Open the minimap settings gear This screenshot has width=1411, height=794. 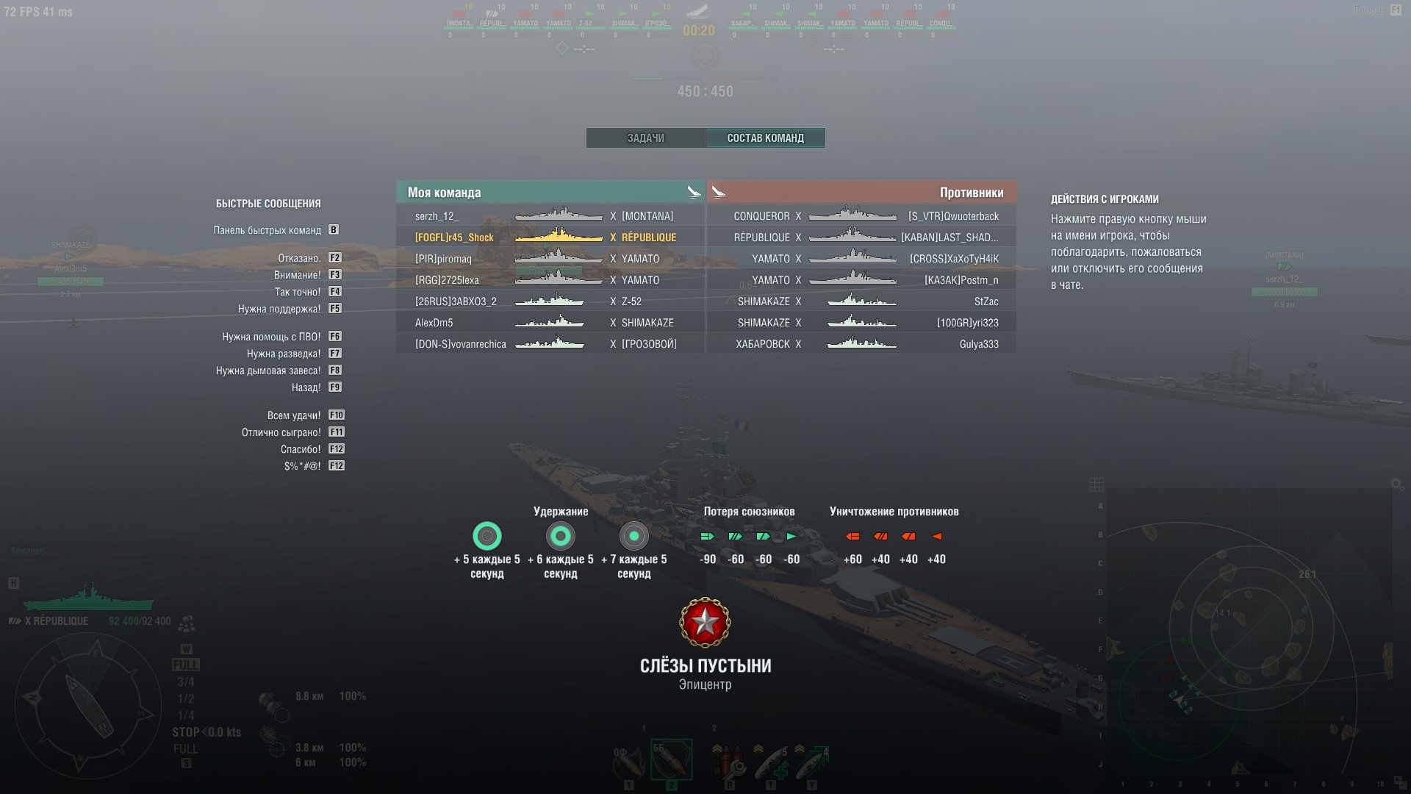(1396, 484)
